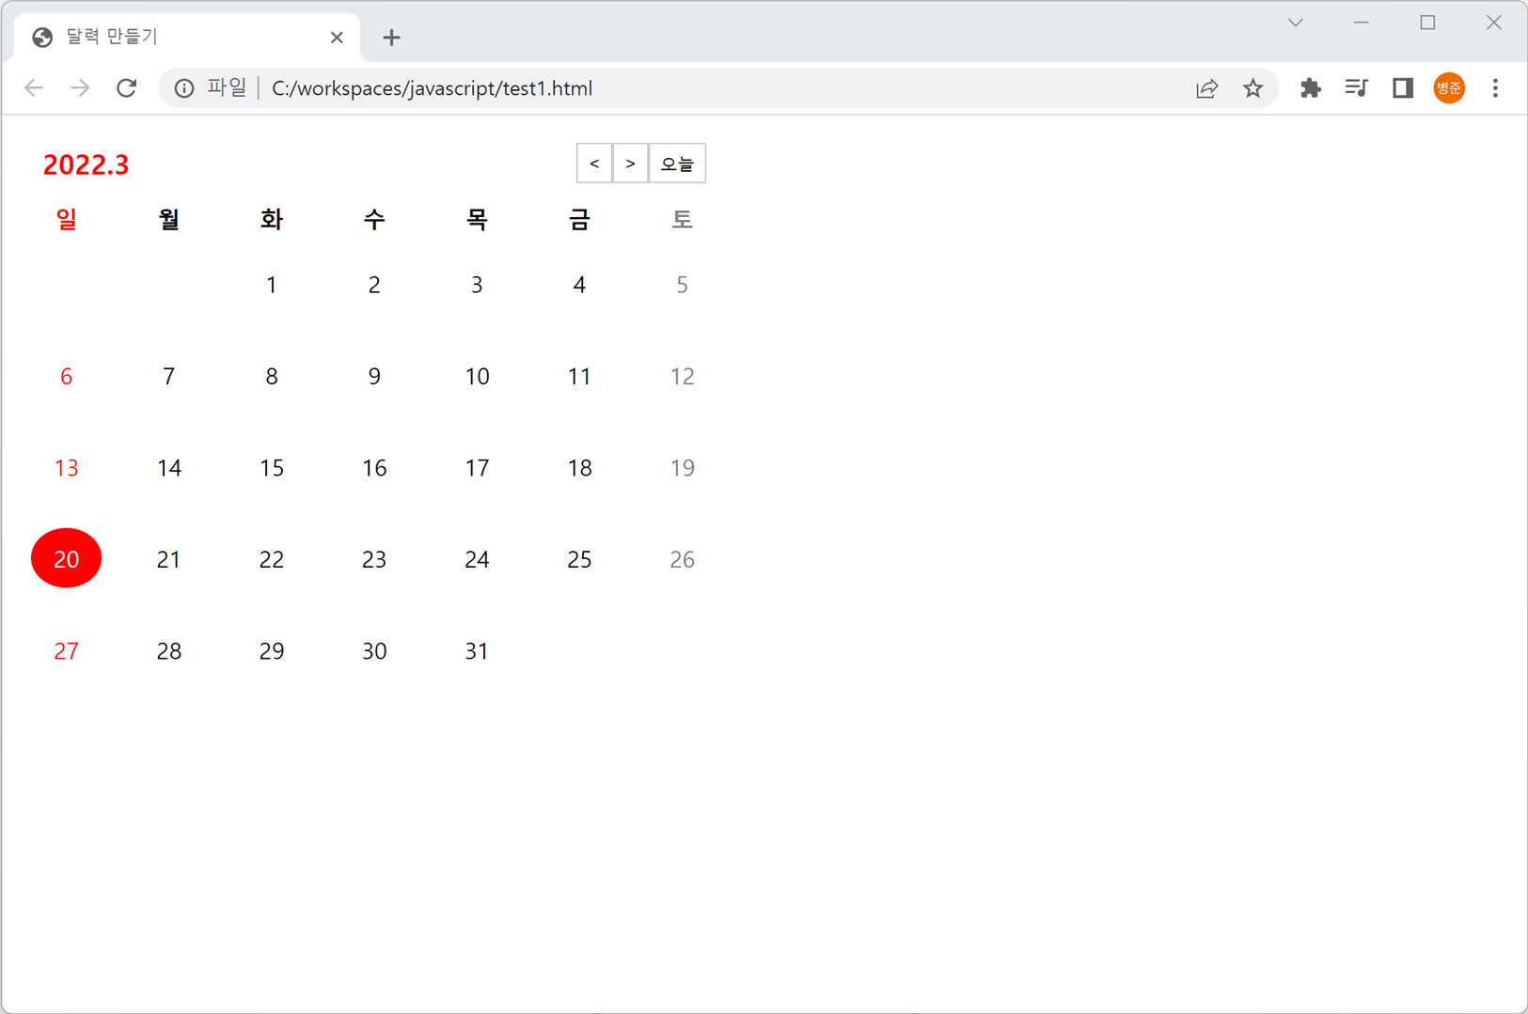Select date 13 on the calendar

pyautogui.click(x=66, y=468)
